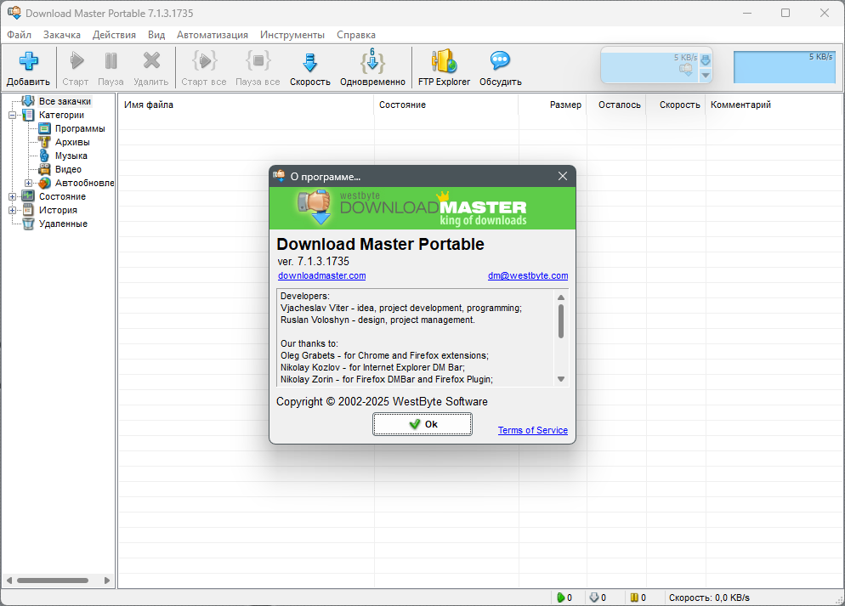Open the Вид menu
Viewport: 845px width, 606px height.
tap(156, 35)
